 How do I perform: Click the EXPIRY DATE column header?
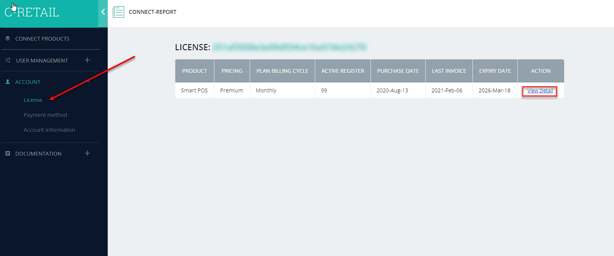[x=495, y=71]
